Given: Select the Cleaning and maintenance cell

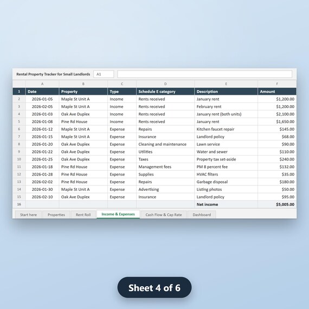Looking at the screenshot, I should [x=165, y=144].
